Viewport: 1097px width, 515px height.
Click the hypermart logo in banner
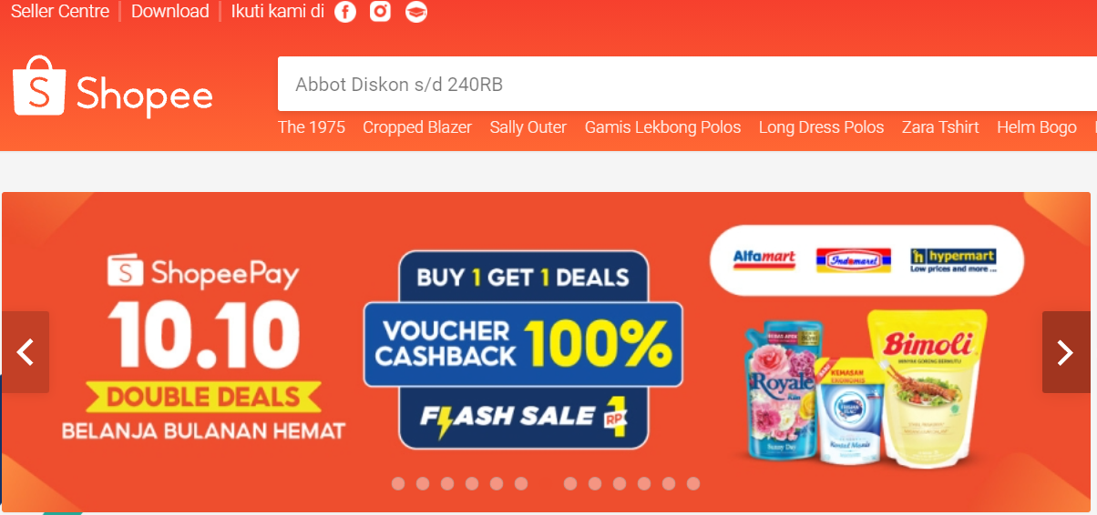[x=953, y=260]
